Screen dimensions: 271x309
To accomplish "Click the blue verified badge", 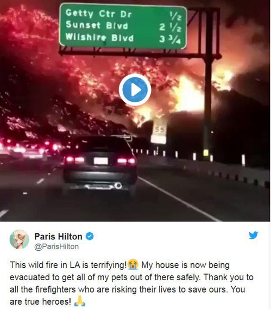I will [90, 236].
